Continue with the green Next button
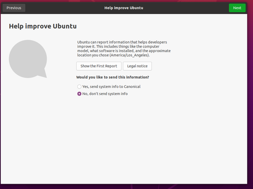The image size is (253, 189). [x=237, y=8]
